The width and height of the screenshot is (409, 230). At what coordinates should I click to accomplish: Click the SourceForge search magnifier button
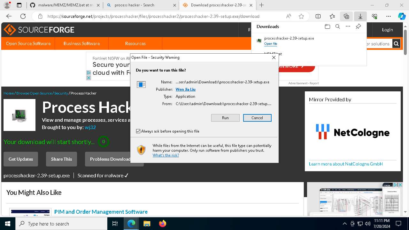(396, 44)
